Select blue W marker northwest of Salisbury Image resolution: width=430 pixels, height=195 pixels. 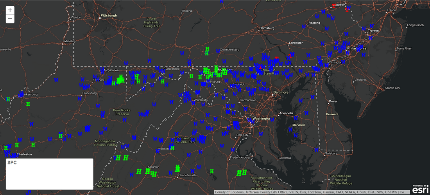pyautogui.click(x=317, y=150)
